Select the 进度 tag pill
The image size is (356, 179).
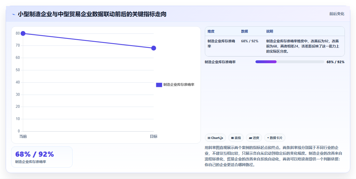coord(254,138)
